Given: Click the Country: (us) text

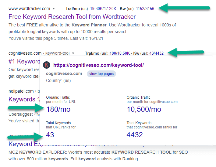Looking at the screenshot, I should point(58,80).
